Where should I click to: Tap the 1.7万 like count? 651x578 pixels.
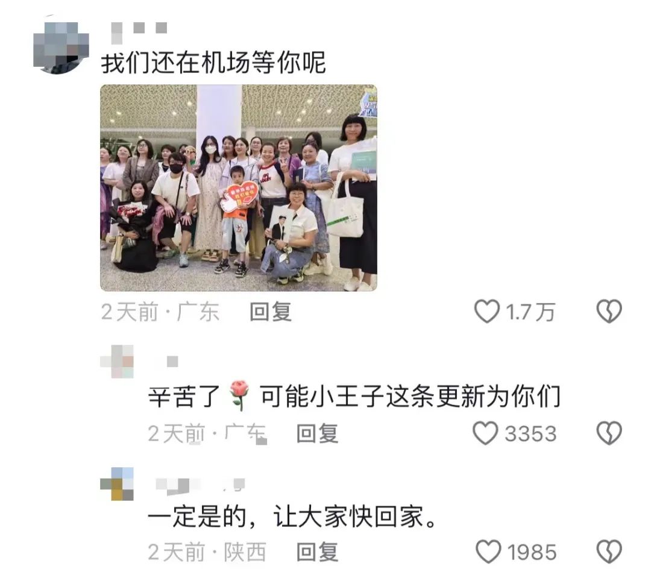(x=530, y=312)
